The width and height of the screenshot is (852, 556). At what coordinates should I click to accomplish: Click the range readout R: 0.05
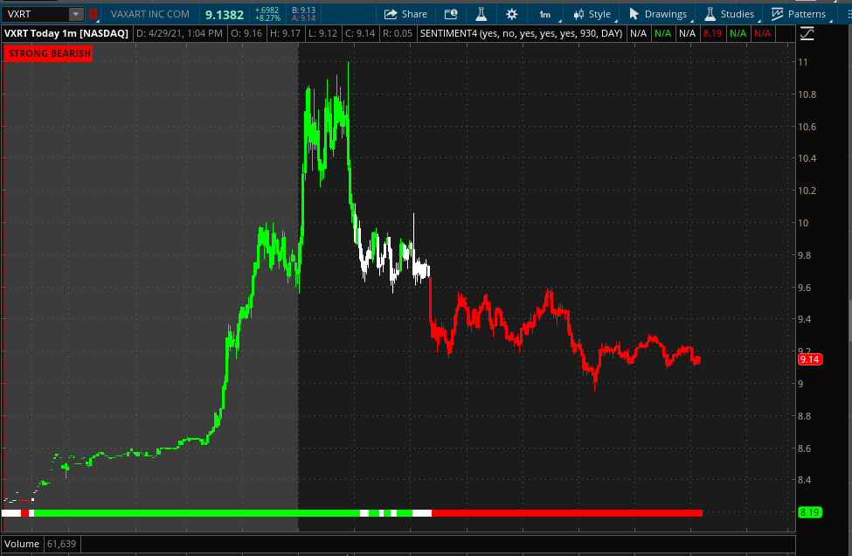(398, 33)
